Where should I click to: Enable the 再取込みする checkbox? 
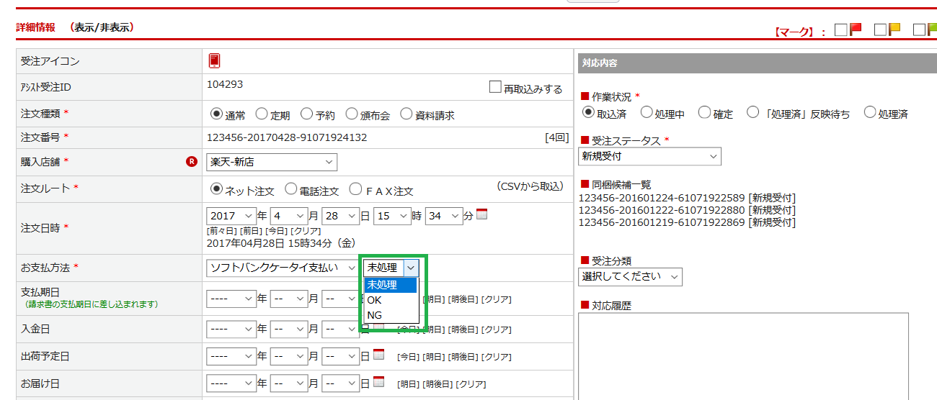(495, 87)
